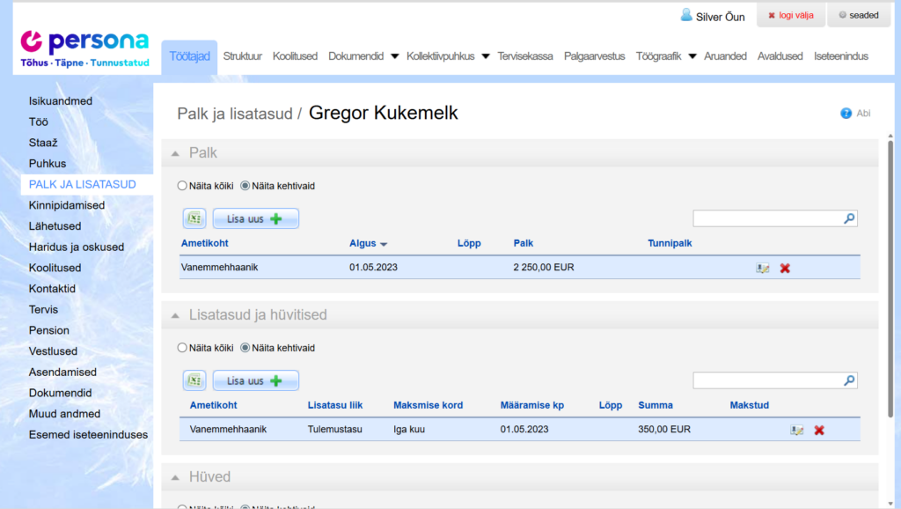Viewport: 901px width, 509px height.
Task: Select 'Näita kehtivaid' in Palk section
Action: [245, 186]
